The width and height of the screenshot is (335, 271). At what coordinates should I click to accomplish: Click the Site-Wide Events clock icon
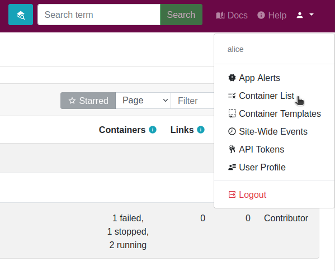pyautogui.click(x=232, y=131)
